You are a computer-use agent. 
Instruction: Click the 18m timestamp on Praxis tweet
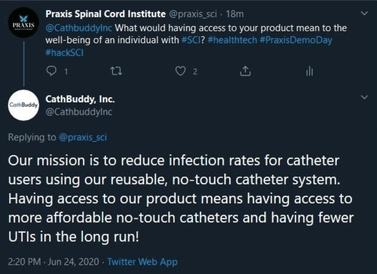pos(236,14)
